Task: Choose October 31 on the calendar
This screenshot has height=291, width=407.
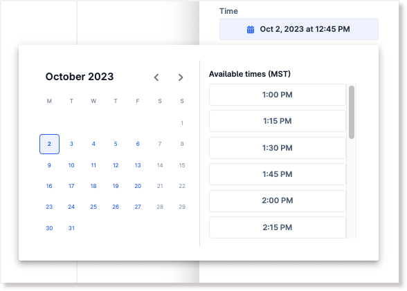Action: tap(71, 228)
